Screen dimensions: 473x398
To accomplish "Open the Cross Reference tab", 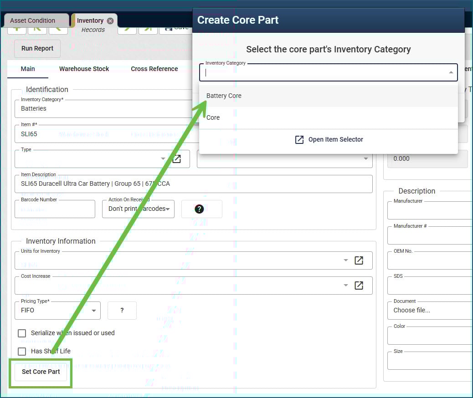I will (154, 69).
